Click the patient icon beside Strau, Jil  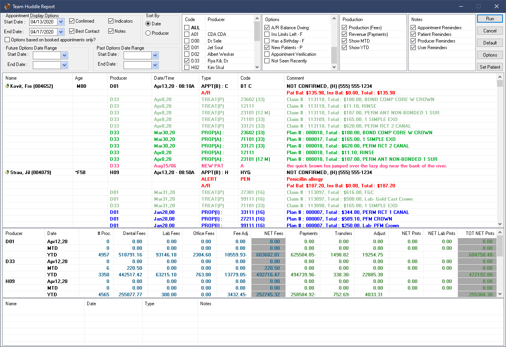[7, 173]
